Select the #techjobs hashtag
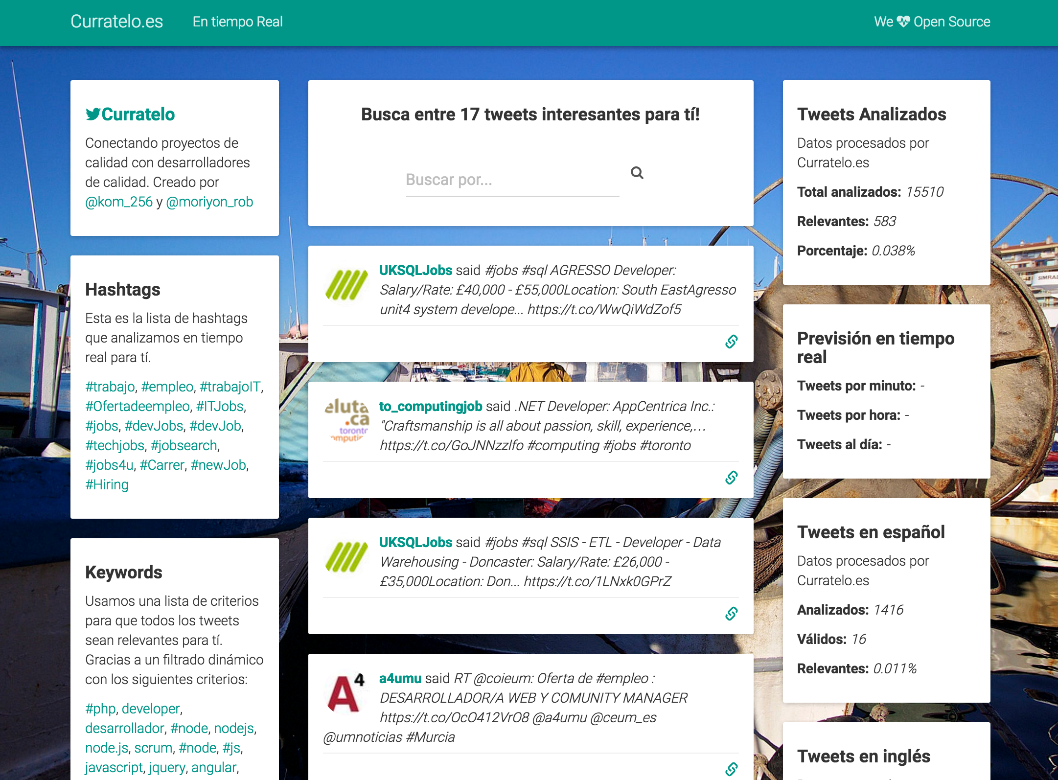1058x780 pixels. pyautogui.click(x=115, y=446)
